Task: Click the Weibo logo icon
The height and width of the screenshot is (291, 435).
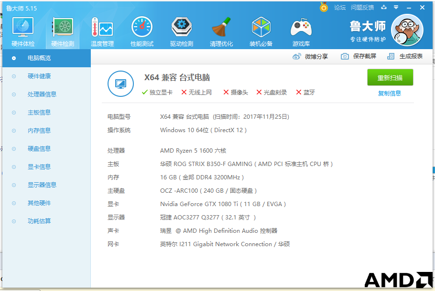Action: pyautogui.click(x=296, y=56)
